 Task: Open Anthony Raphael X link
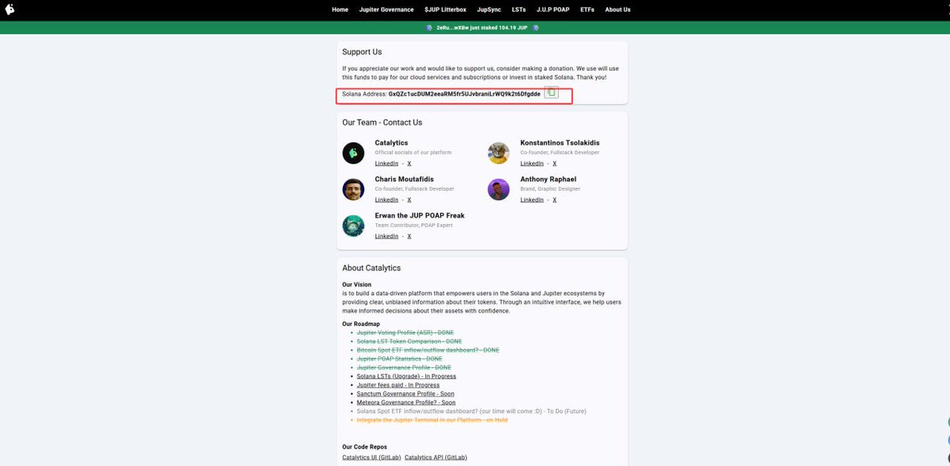554,199
